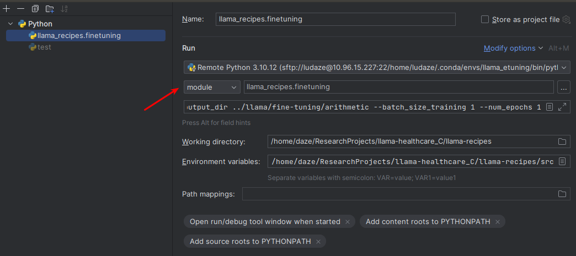Browse for a module with the ellipsis button

pos(564,88)
